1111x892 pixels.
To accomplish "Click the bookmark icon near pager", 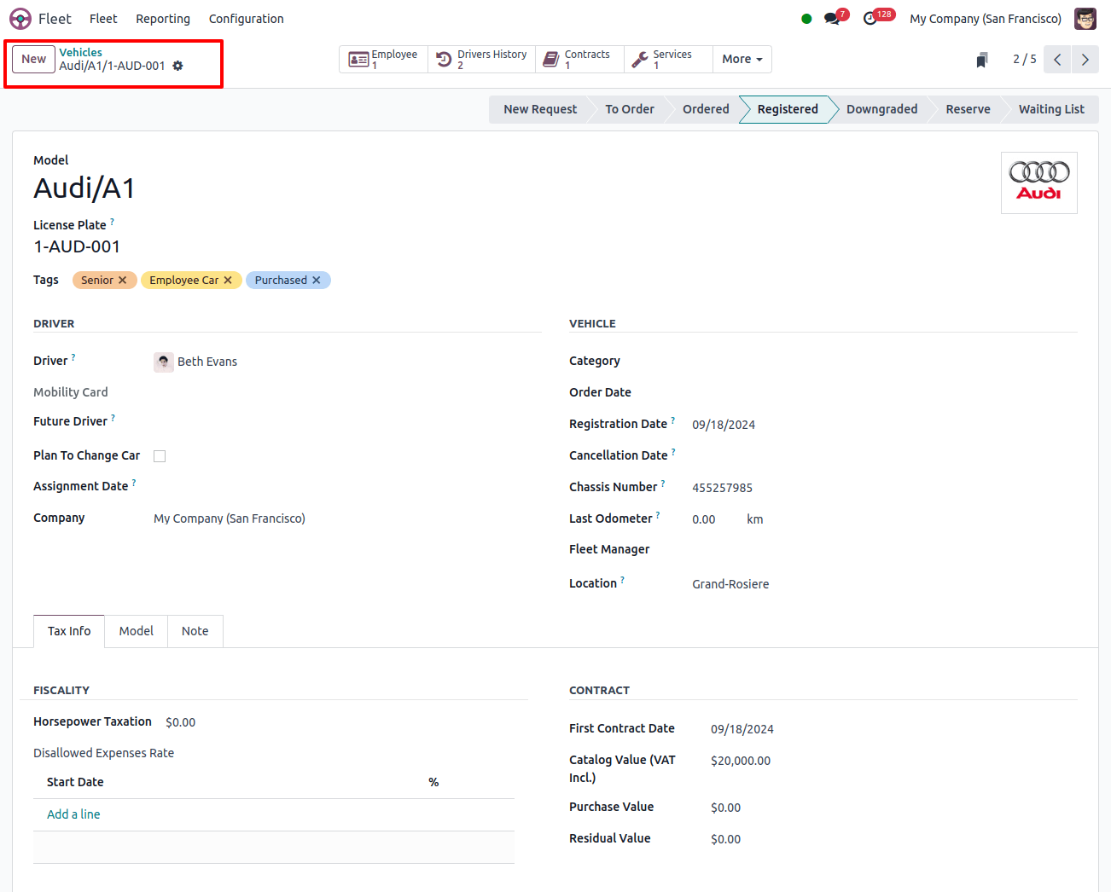I will [982, 60].
